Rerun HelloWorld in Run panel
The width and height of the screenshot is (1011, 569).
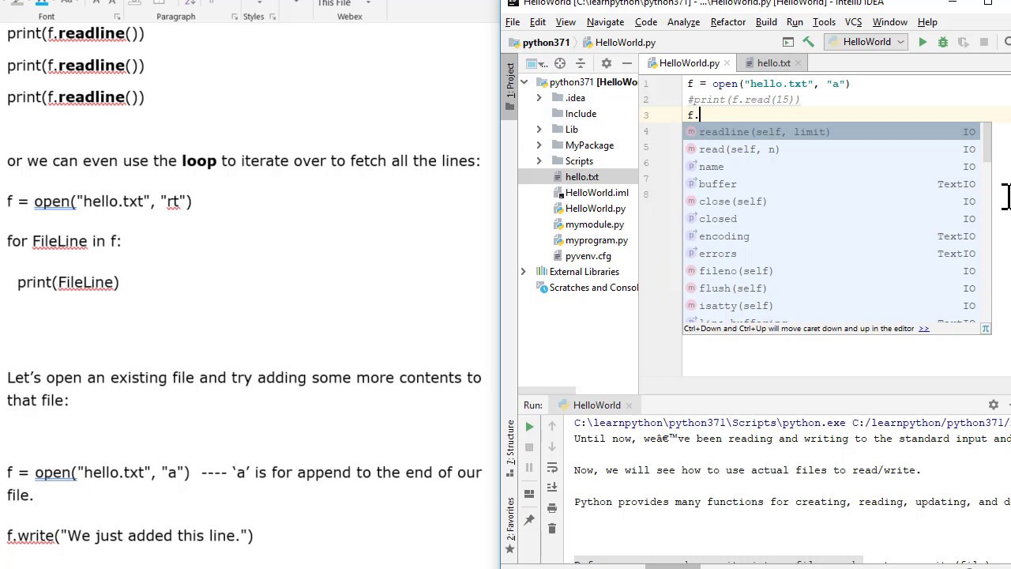tap(529, 427)
